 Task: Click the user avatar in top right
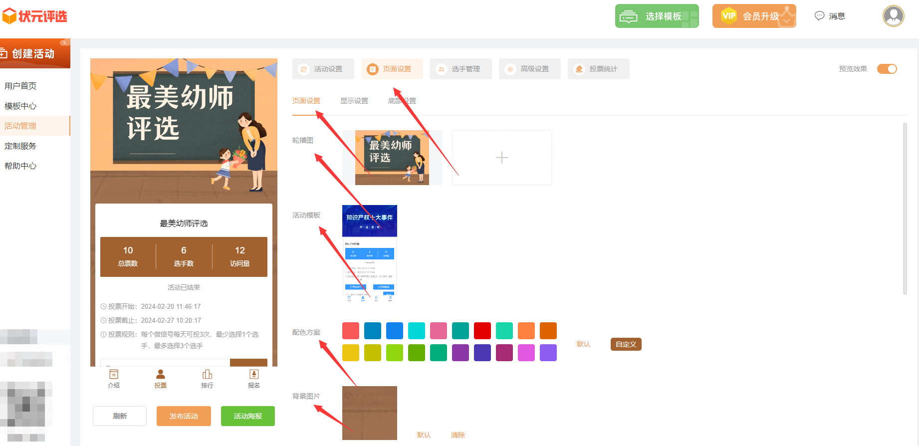point(893,16)
